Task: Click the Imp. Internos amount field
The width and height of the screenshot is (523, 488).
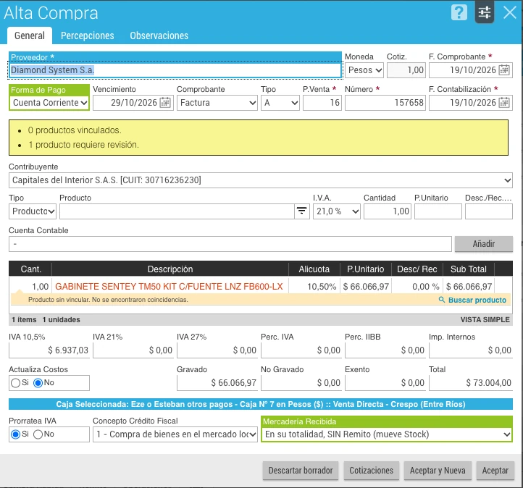Action: coord(471,350)
